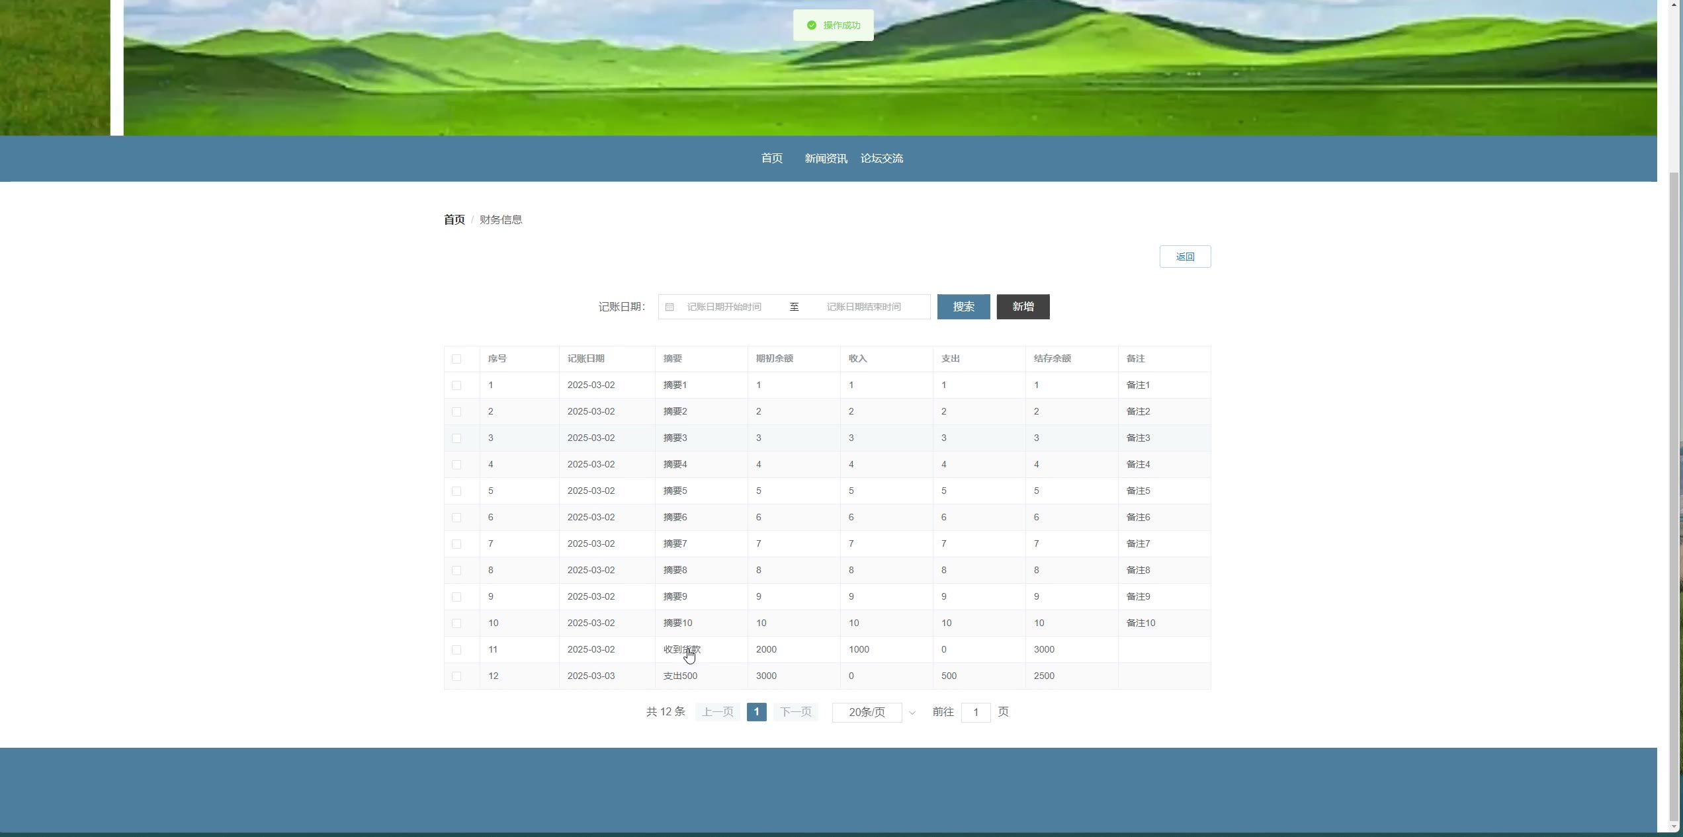Screen dimensions: 1683x837
Task: Tick the checkbox for row 12
Action: pyautogui.click(x=456, y=676)
